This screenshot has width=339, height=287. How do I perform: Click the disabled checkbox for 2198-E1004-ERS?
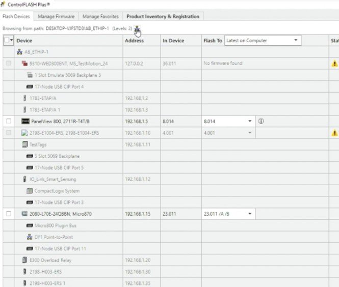click(9, 133)
